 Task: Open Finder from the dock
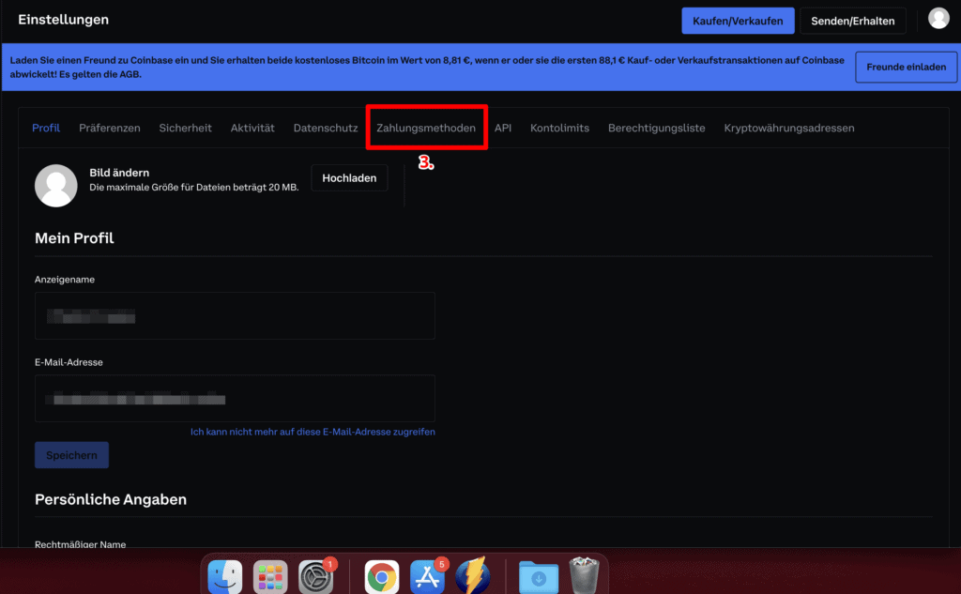[x=224, y=576]
